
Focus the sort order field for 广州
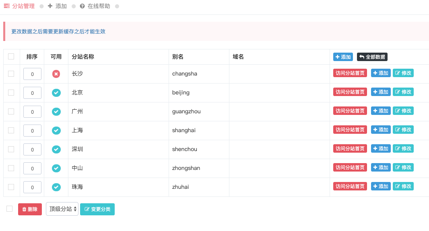(x=32, y=112)
